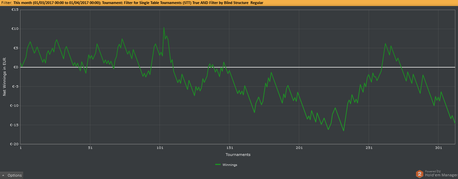Click the €0 y-axis label
Viewport: 458px width, 179px height.
coord(16,67)
